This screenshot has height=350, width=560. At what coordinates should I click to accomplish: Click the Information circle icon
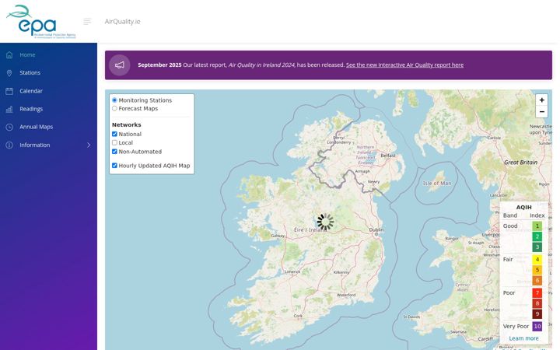tap(9, 145)
